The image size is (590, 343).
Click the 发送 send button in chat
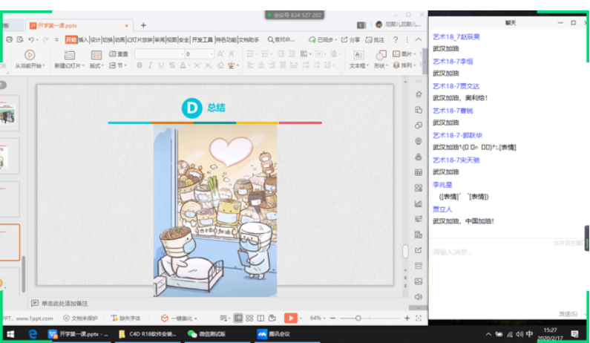pyautogui.click(x=568, y=313)
